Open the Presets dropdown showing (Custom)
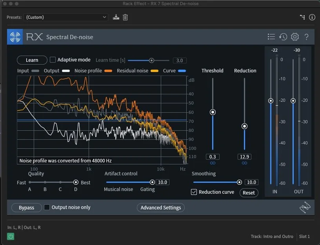 point(66,17)
